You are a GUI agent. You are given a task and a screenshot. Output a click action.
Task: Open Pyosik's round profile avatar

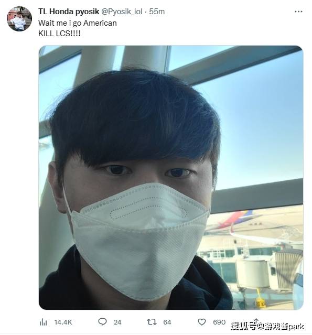[19, 19]
